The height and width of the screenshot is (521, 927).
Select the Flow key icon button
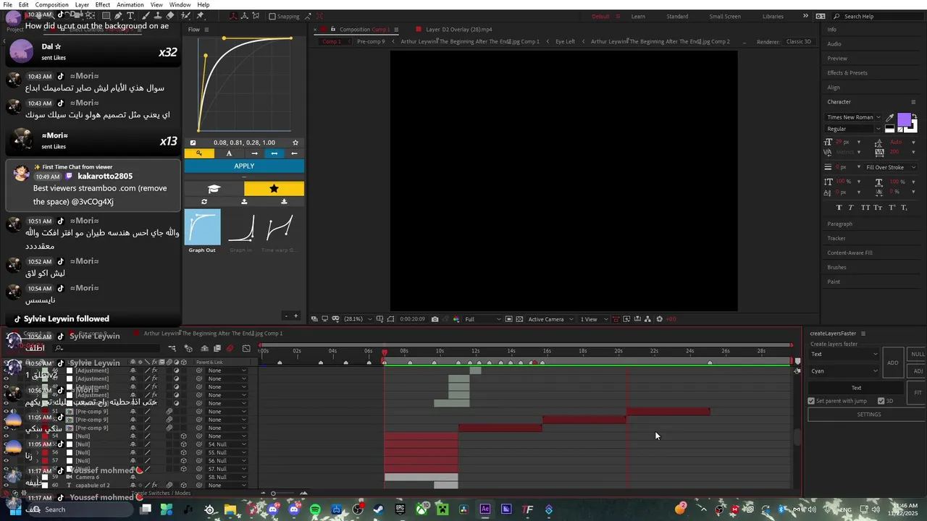click(199, 153)
